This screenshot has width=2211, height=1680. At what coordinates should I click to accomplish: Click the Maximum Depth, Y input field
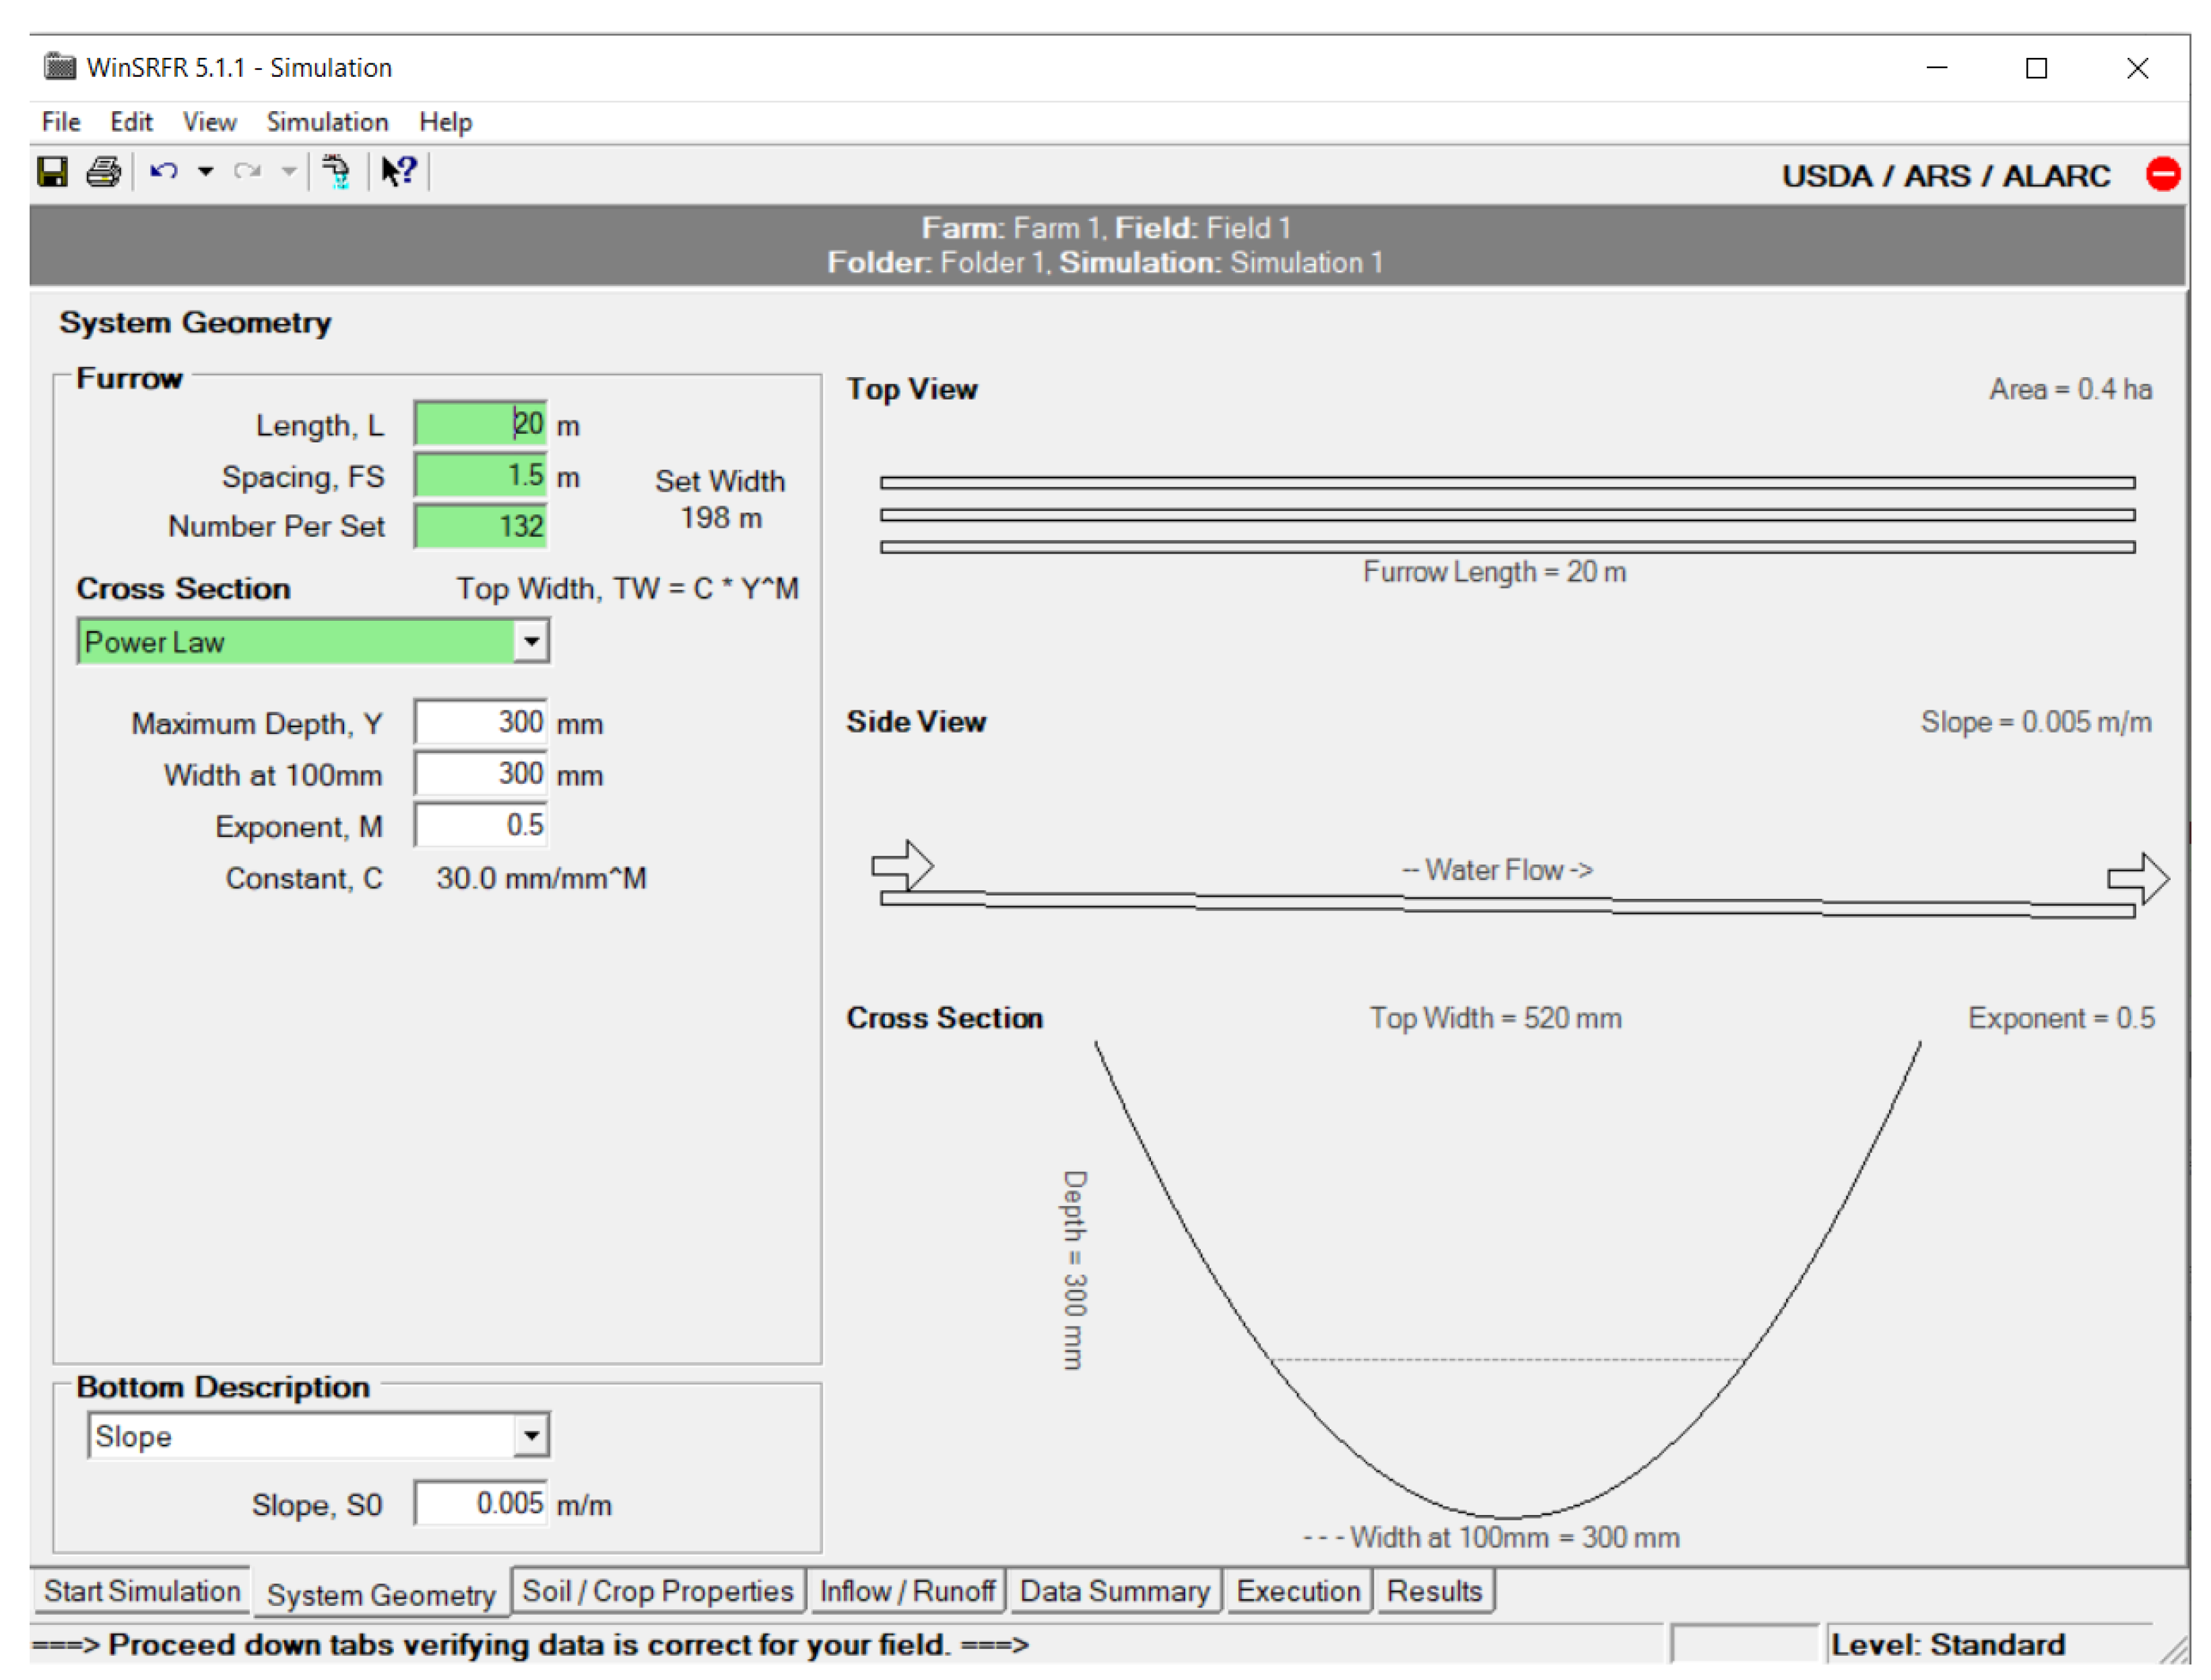click(481, 722)
